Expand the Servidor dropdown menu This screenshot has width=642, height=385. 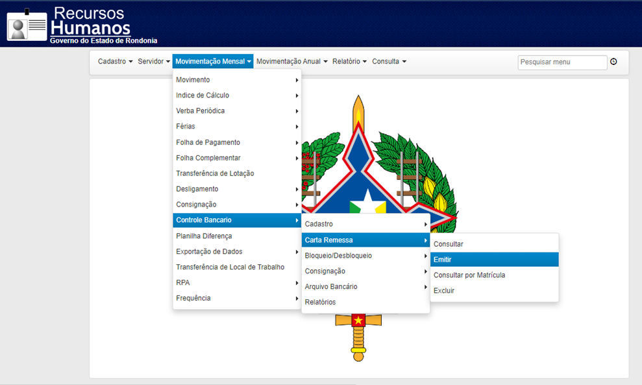(154, 62)
